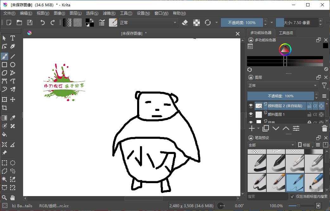Uncheck 仅在当前标签内搜索 checkbox

(x=292, y=196)
